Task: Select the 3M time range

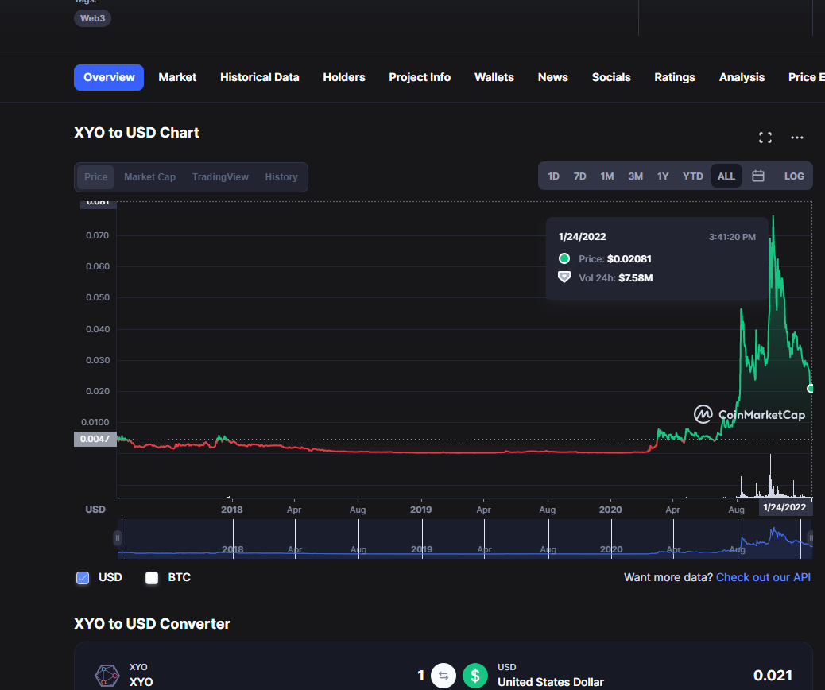Action: click(x=636, y=176)
